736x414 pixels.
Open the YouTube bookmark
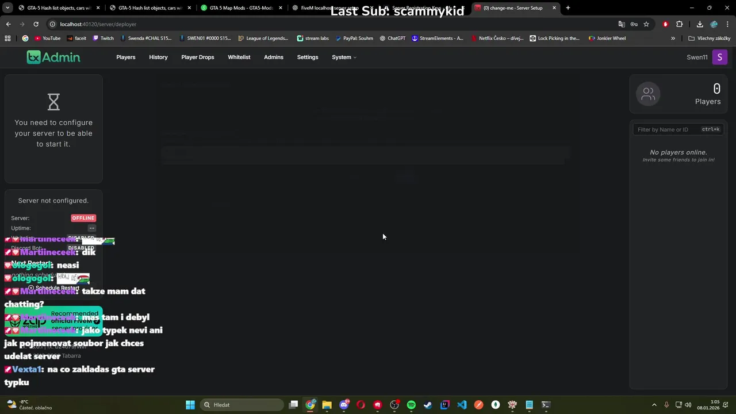point(47,39)
